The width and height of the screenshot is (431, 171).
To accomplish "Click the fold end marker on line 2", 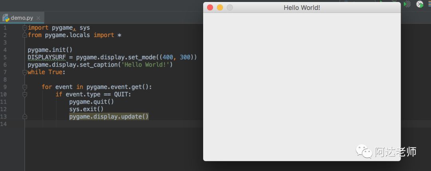I will click(25, 35).
